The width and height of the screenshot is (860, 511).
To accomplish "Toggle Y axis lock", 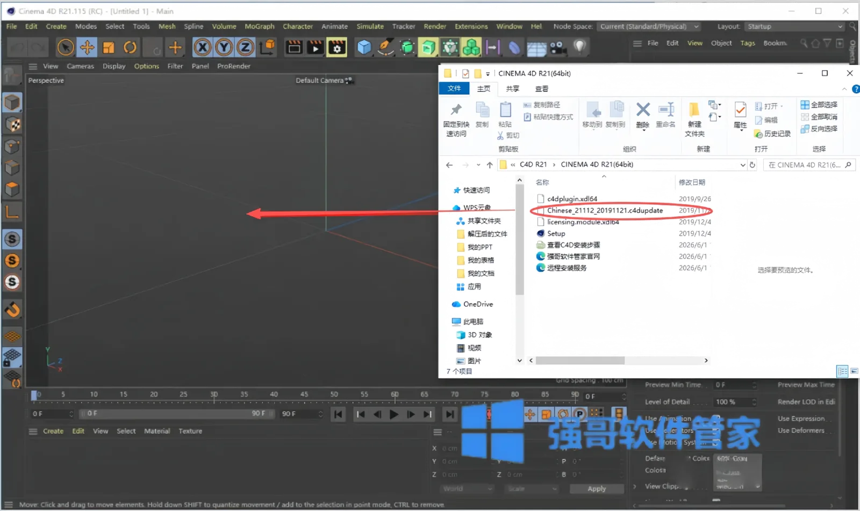I will pyautogui.click(x=224, y=48).
